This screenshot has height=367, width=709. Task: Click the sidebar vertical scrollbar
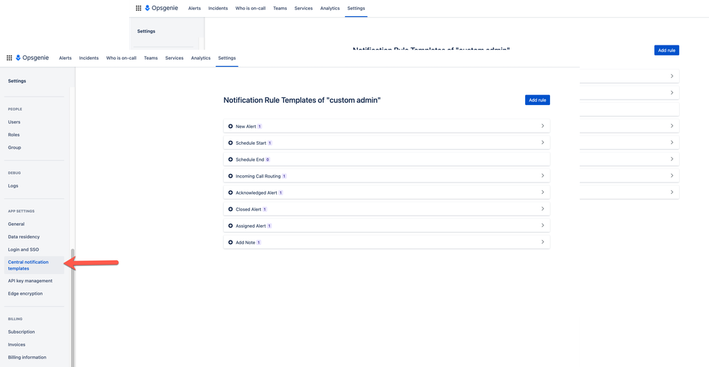pyautogui.click(x=72, y=307)
